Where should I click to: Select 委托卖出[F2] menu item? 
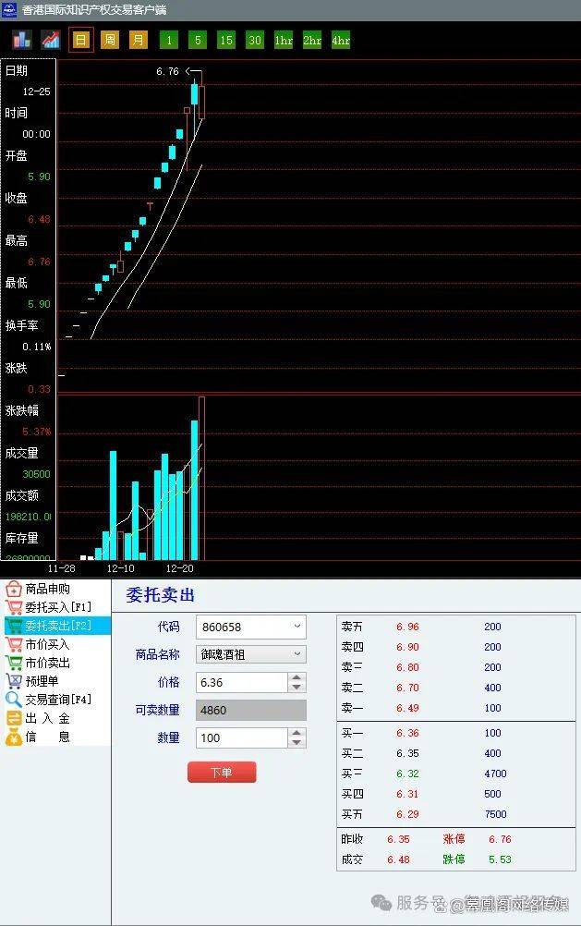click(x=56, y=626)
